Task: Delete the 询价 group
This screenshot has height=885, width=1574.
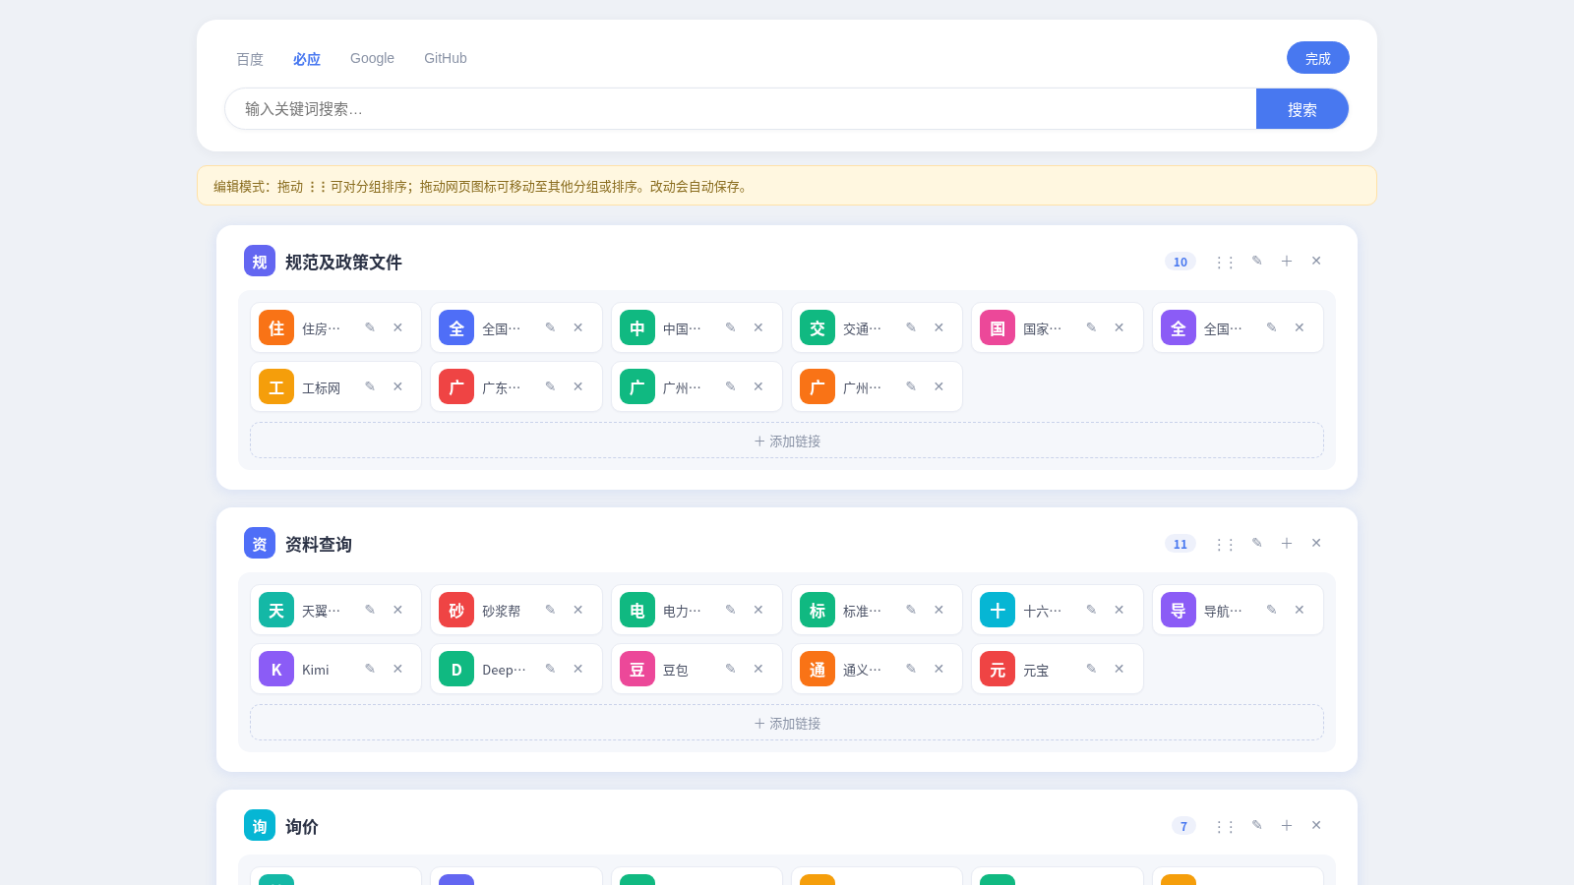Action: coord(1316,825)
